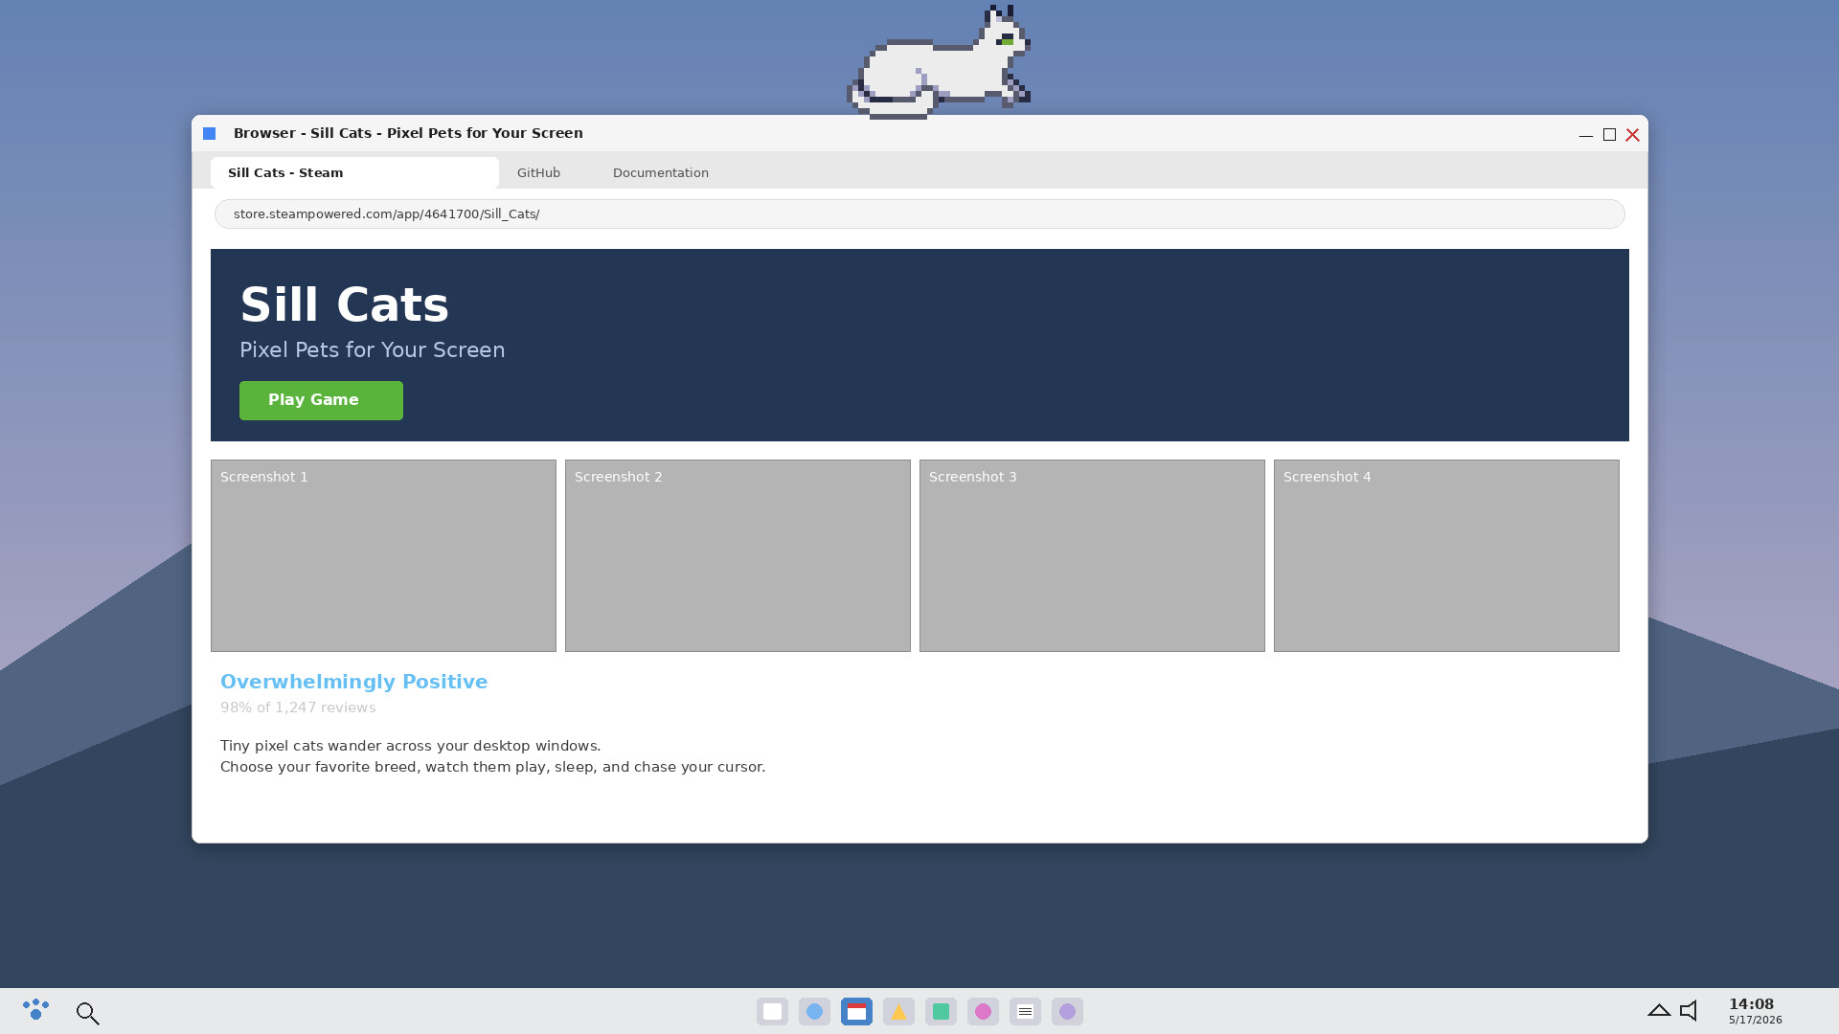1839x1034 pixels.
Task: Open the Screenshot 3 thumbnail
Action: tap(1092, 555)
